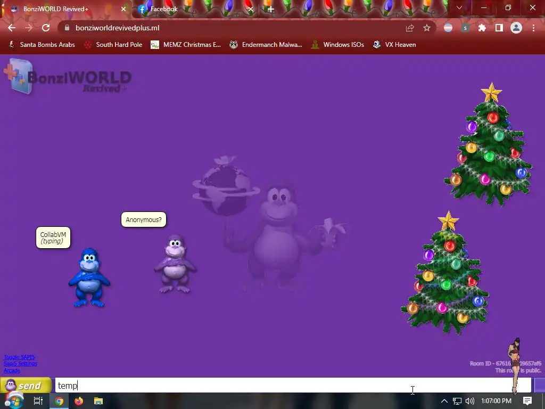
Task: Click the BonziWORLD Revived+ logo
Action: tap(68, 77)
